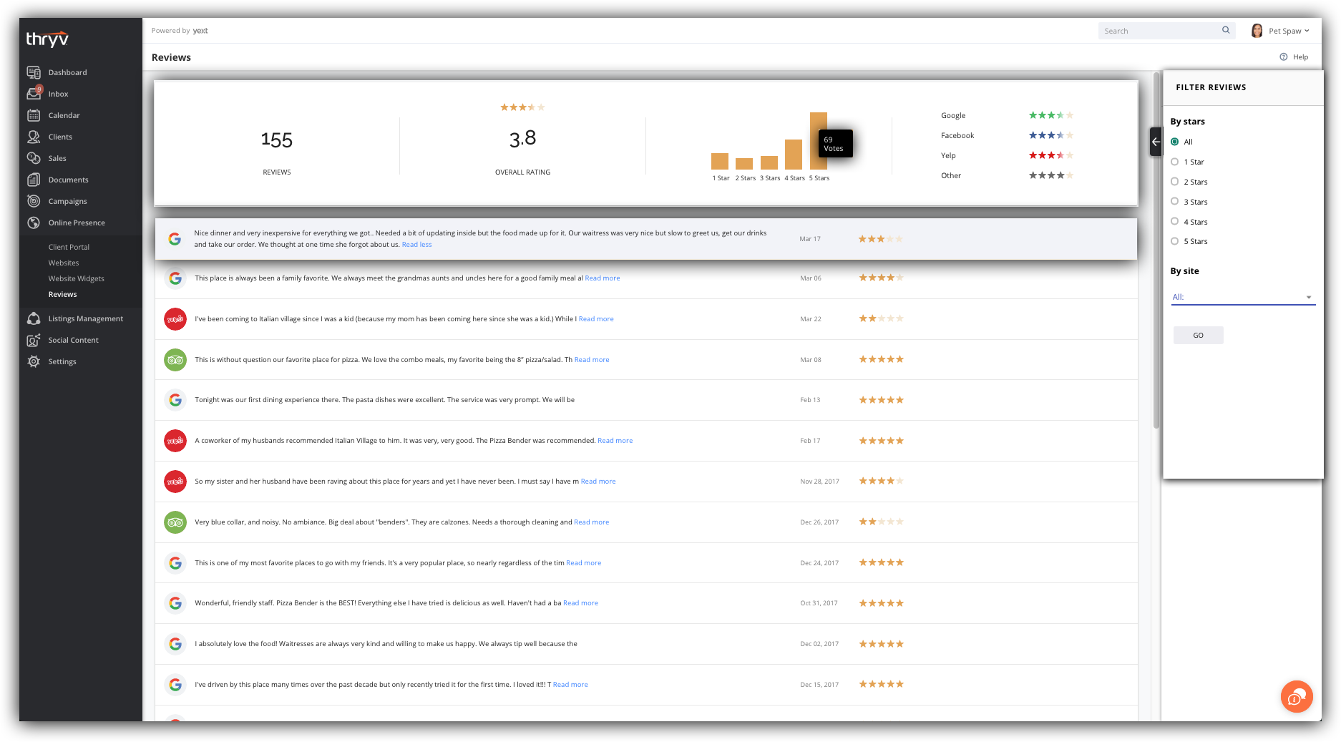Viewport: 1341px width, 742px height.
Task: Click the 155 reviews count
Action: point(277,140)
